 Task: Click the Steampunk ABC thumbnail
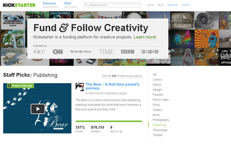coord(13,57)
